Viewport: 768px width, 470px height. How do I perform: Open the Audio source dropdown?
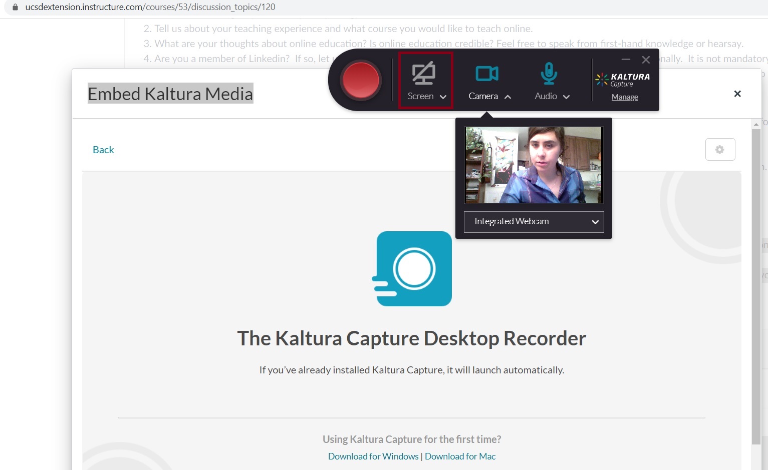(x=567, y=97)
